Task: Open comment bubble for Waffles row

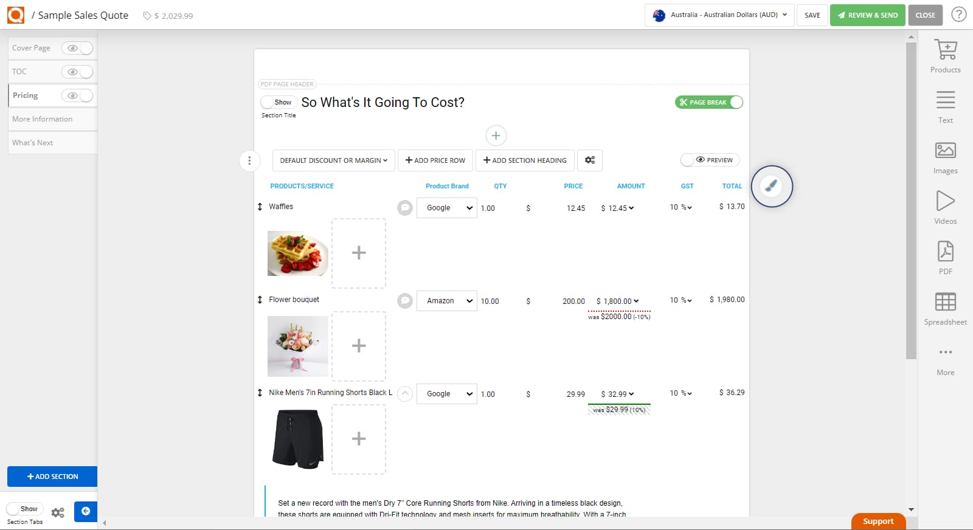Action: (405, 208)
